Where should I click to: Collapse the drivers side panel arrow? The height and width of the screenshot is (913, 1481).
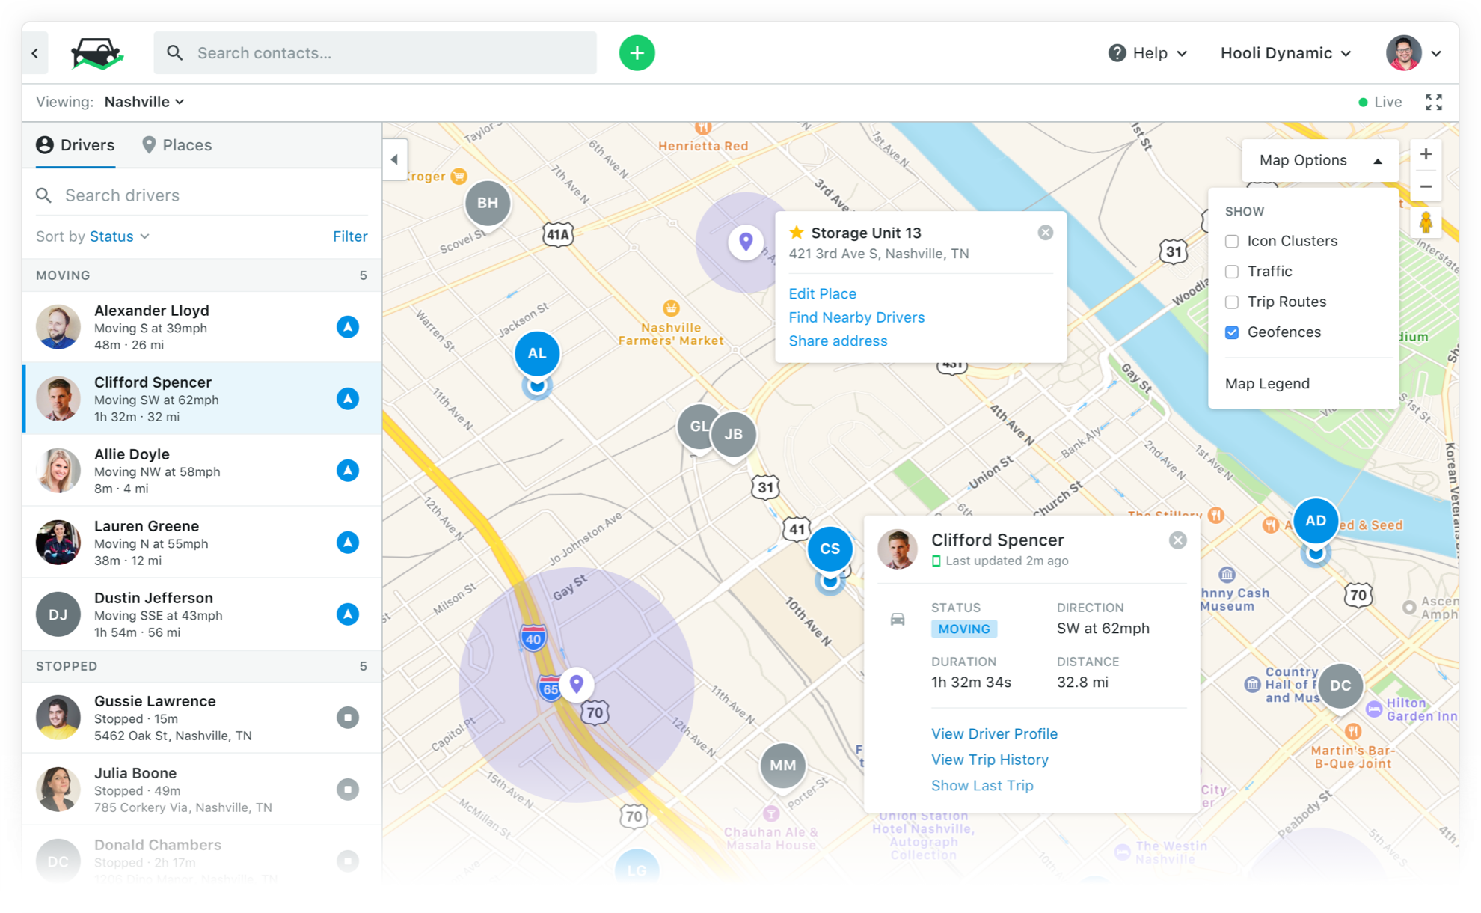394,159
